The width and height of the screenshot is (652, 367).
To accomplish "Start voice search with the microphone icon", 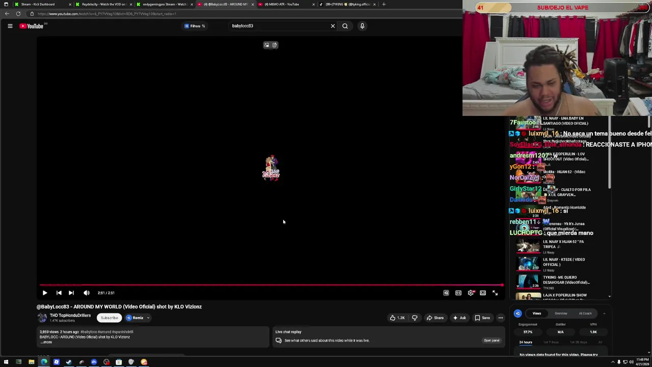I will 362,26.
